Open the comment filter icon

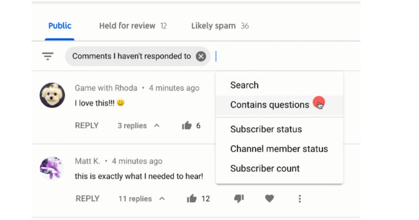(48, 56)
